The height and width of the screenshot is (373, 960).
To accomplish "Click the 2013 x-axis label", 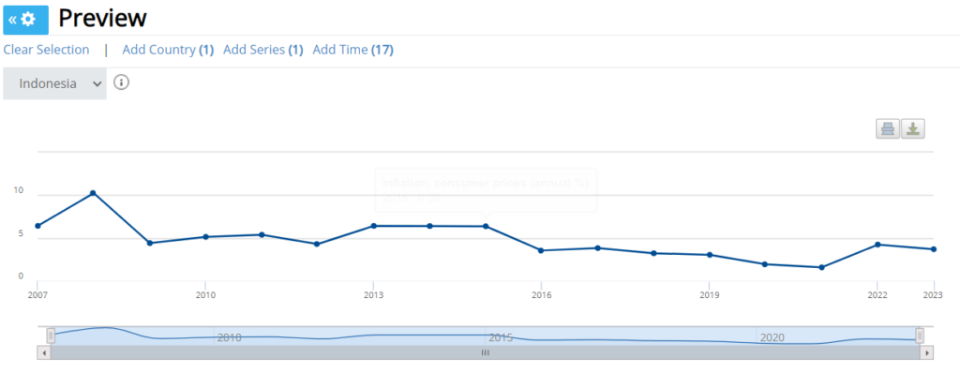I will click(x=374, y=295).
